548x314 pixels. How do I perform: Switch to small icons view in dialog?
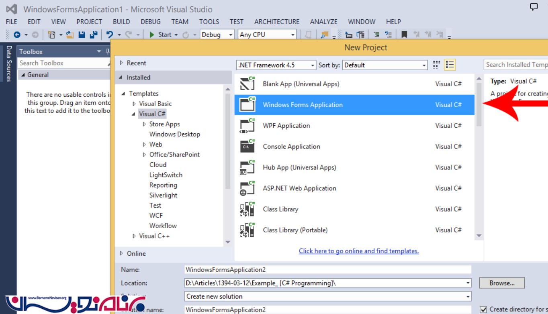(x=437, y=65)
